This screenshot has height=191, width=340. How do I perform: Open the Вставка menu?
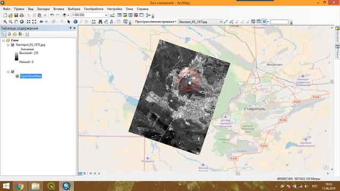click(x=58, y=9)
